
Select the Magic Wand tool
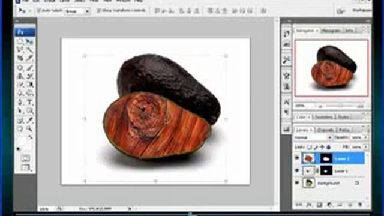[30, 50]
